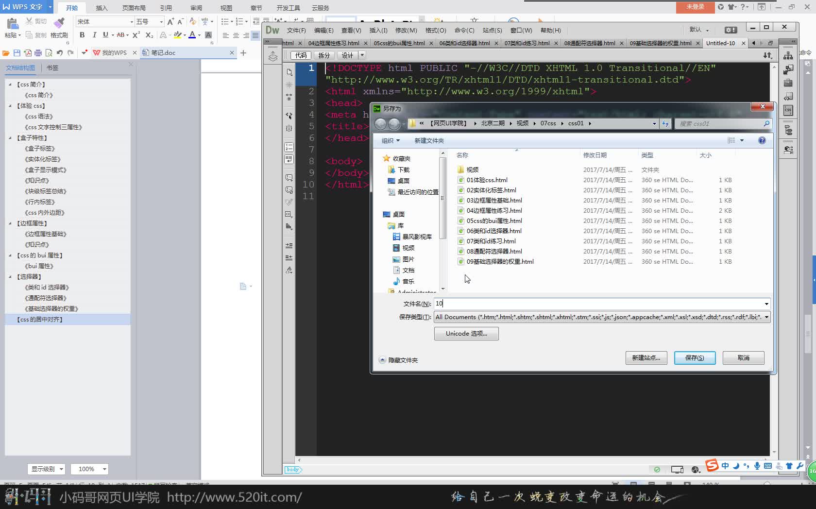Open the font color A swatch in WPS
Screen dimensions: 816x509
click(x=192, y=35)
